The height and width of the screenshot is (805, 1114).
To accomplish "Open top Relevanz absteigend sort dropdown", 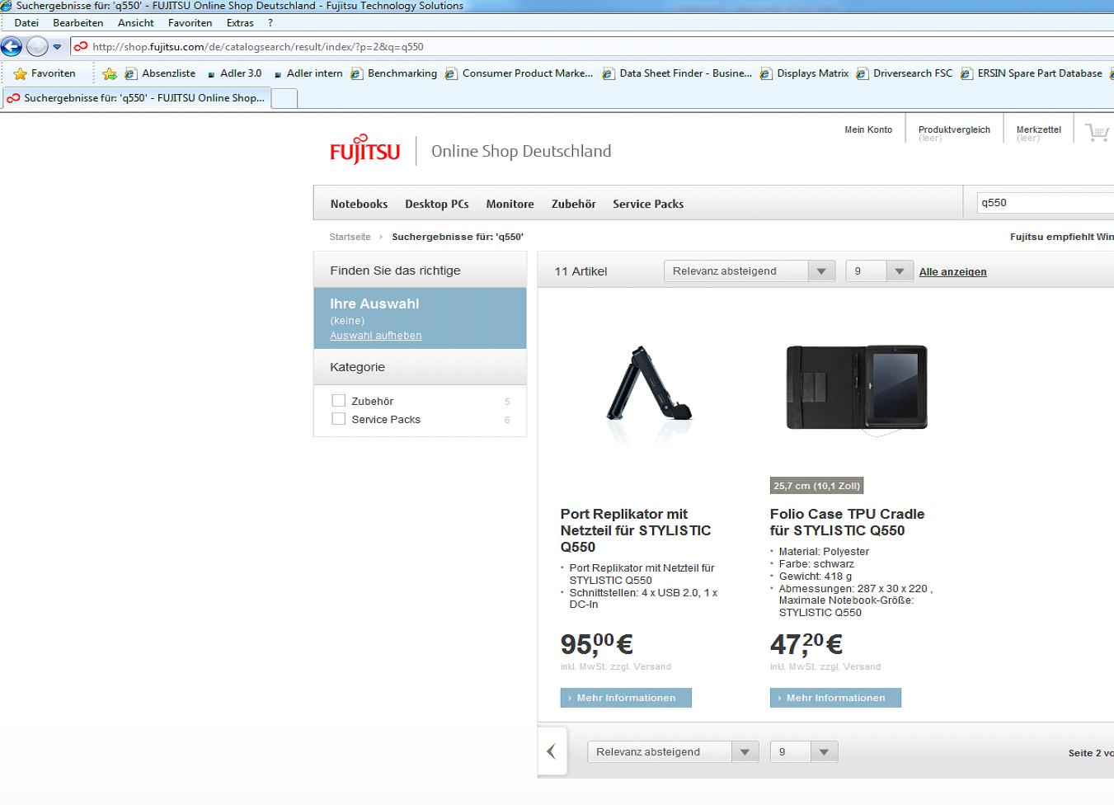I will [x=750, y=271].
